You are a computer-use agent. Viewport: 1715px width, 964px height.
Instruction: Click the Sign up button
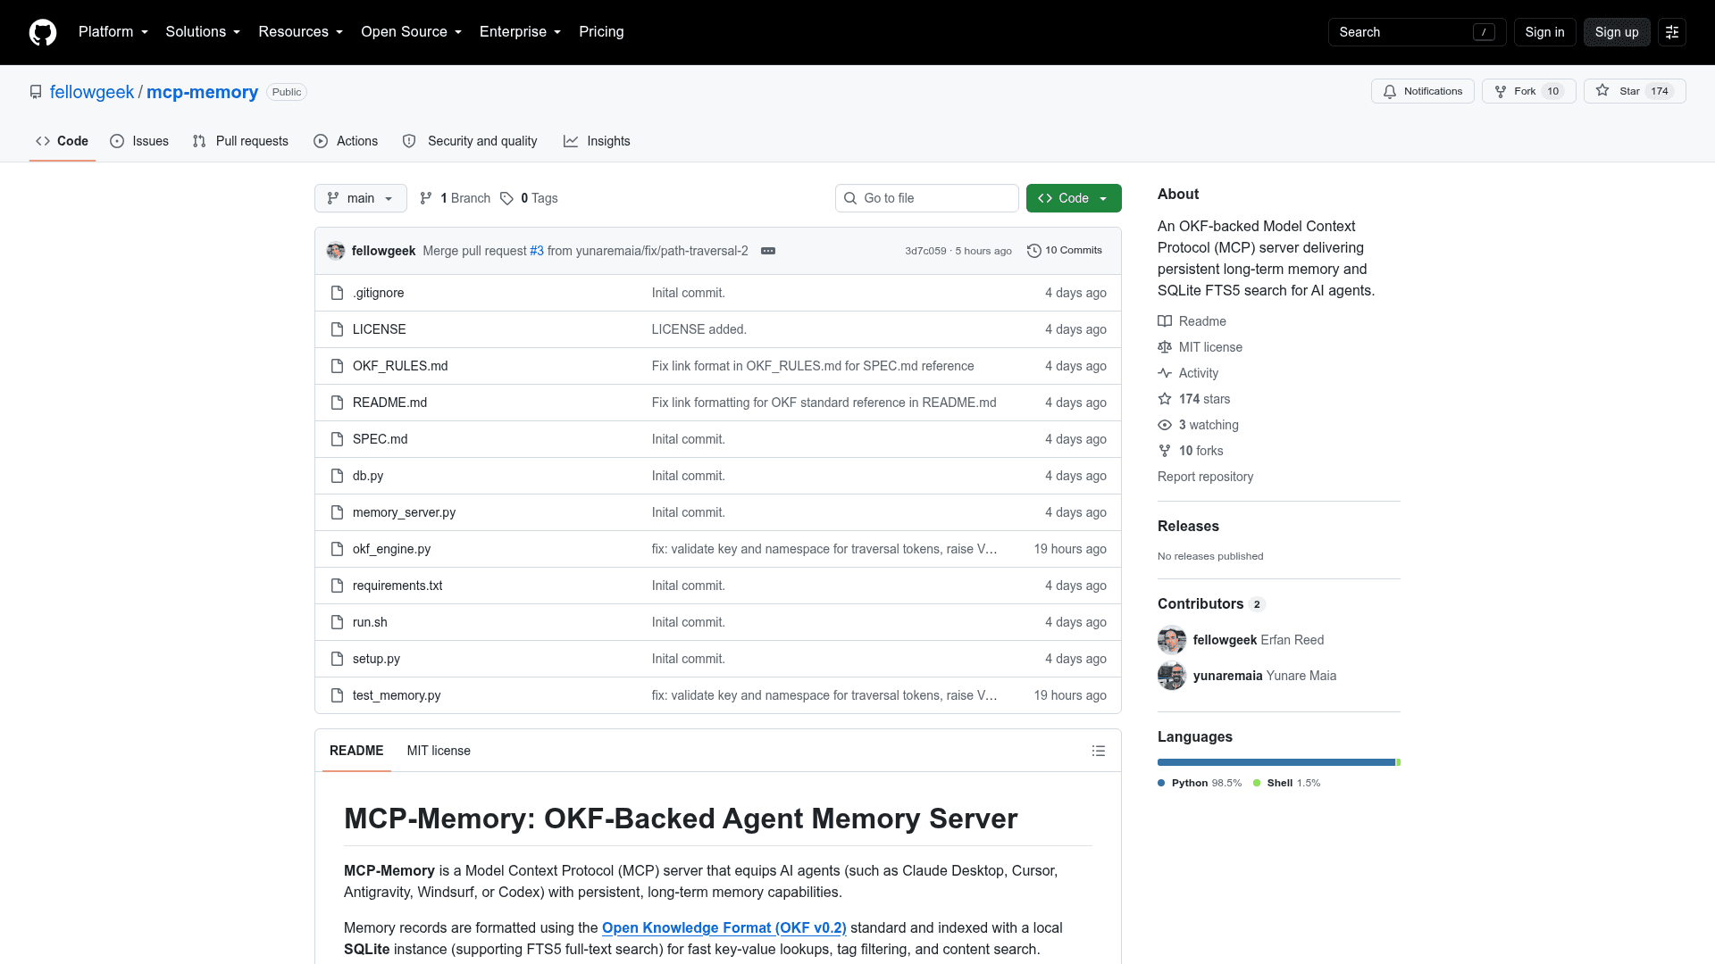(1617, 32)
